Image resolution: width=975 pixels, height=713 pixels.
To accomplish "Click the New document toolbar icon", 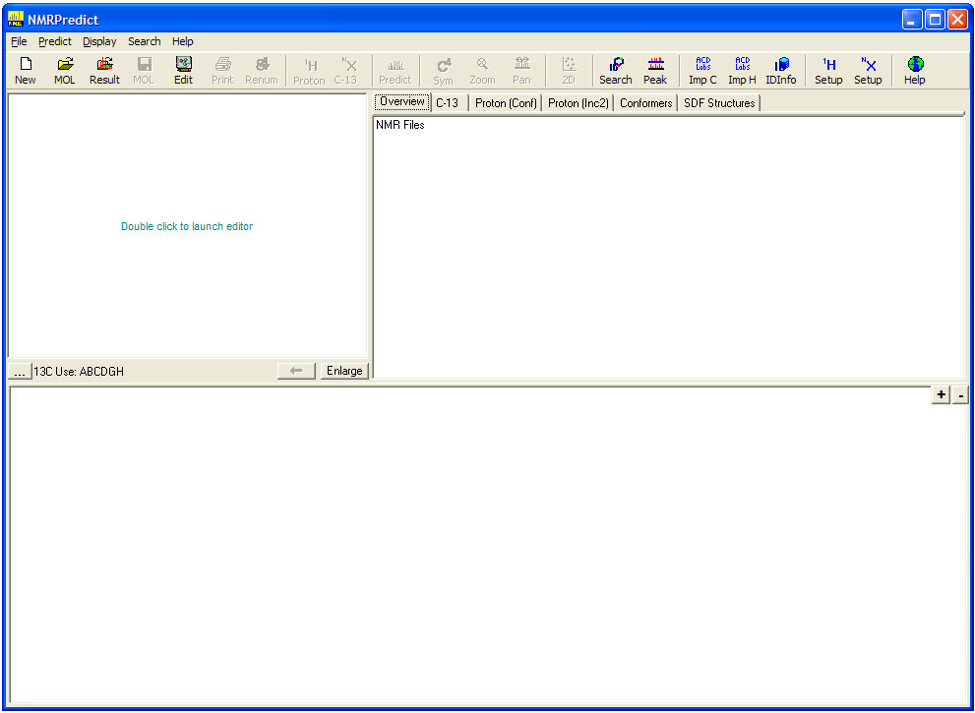I will (x=26, y=71).
